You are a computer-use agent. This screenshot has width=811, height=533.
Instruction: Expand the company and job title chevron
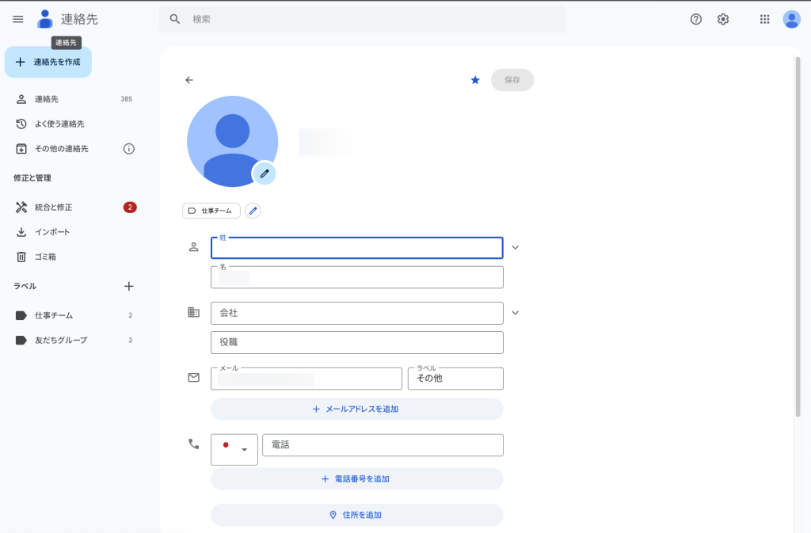pyautogui.click(x=515, y=312)
